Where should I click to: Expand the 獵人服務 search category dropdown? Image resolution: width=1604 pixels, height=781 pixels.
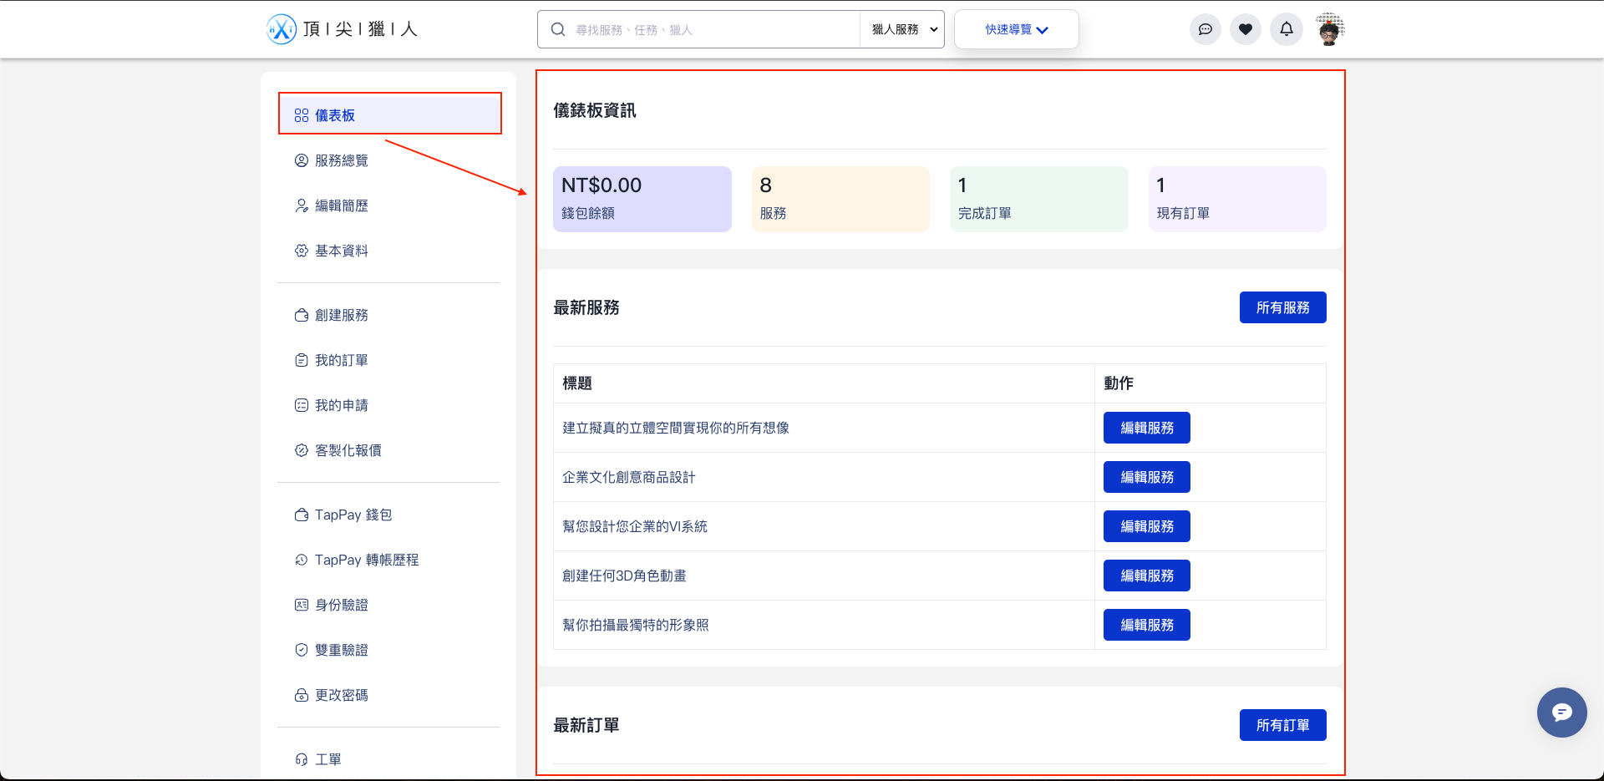903,29
